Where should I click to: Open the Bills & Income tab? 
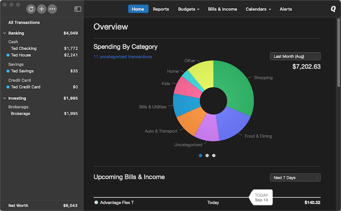(x=222, y=9)
